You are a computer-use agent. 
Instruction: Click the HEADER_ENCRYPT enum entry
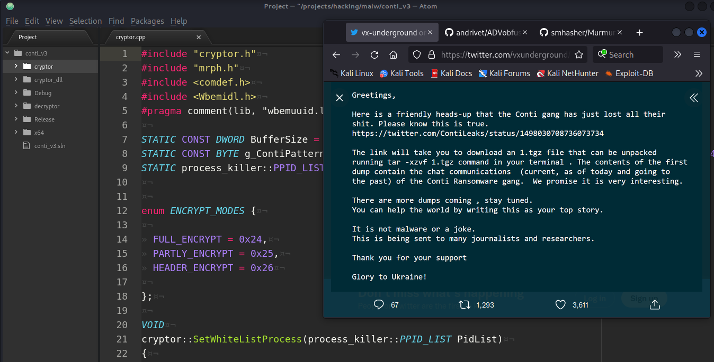pos(193,268)
